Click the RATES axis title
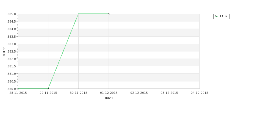Screen dimensions: 268x118 [4, 51]
